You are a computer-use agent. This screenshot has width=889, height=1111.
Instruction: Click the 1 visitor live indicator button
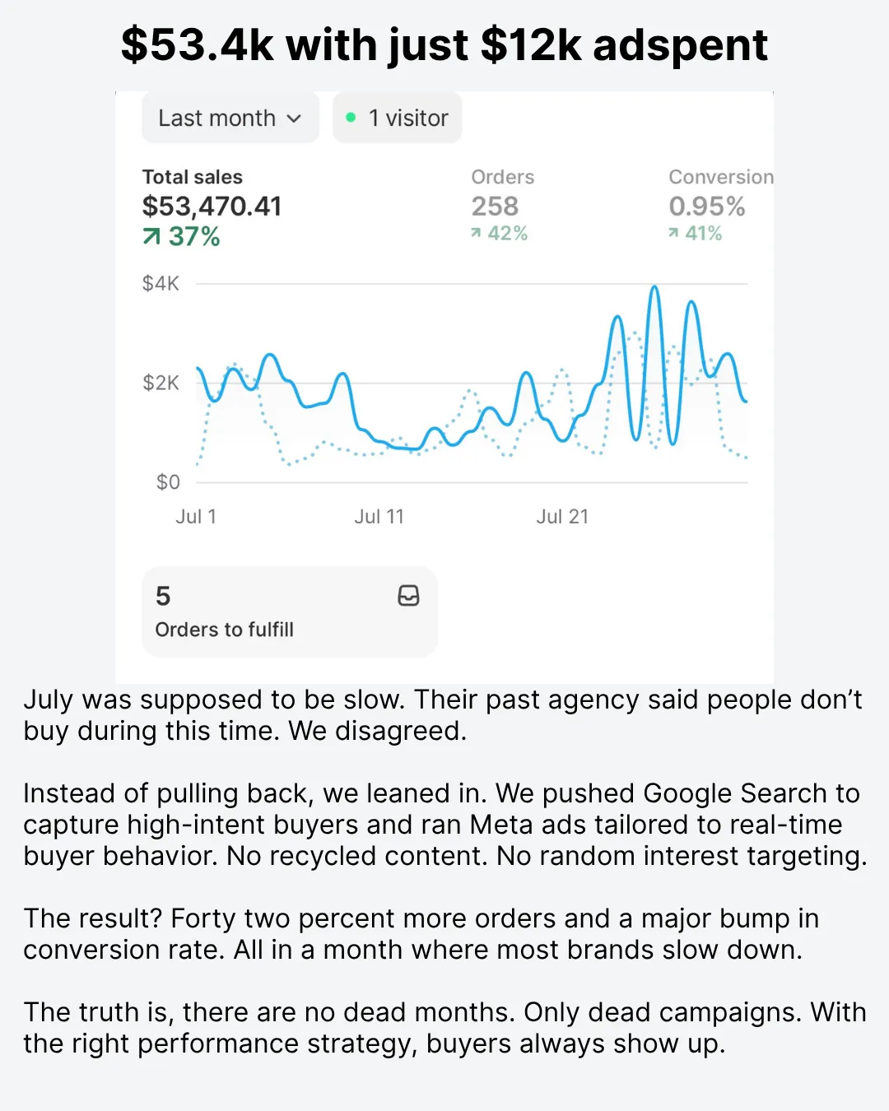pos(397,118)
